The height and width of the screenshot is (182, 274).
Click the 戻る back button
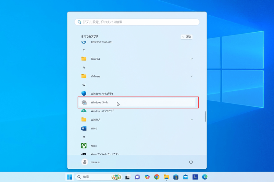[x=186, y=37]
